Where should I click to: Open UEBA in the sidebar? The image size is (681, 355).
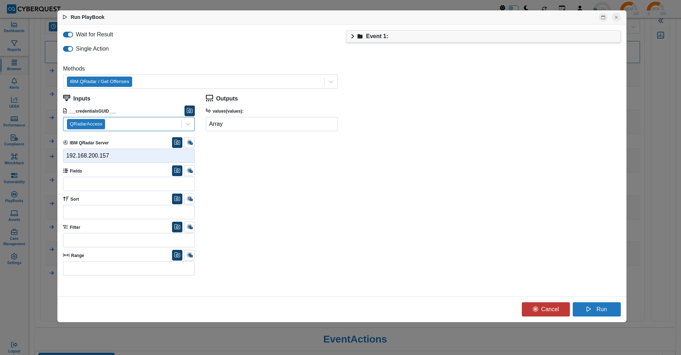point(14,103)
